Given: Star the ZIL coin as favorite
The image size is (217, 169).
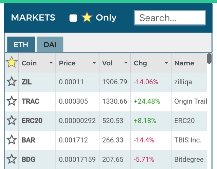Looking at the screenshot, I should [x=12, y=82].
